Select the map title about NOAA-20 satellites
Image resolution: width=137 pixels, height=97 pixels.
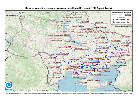68,8
